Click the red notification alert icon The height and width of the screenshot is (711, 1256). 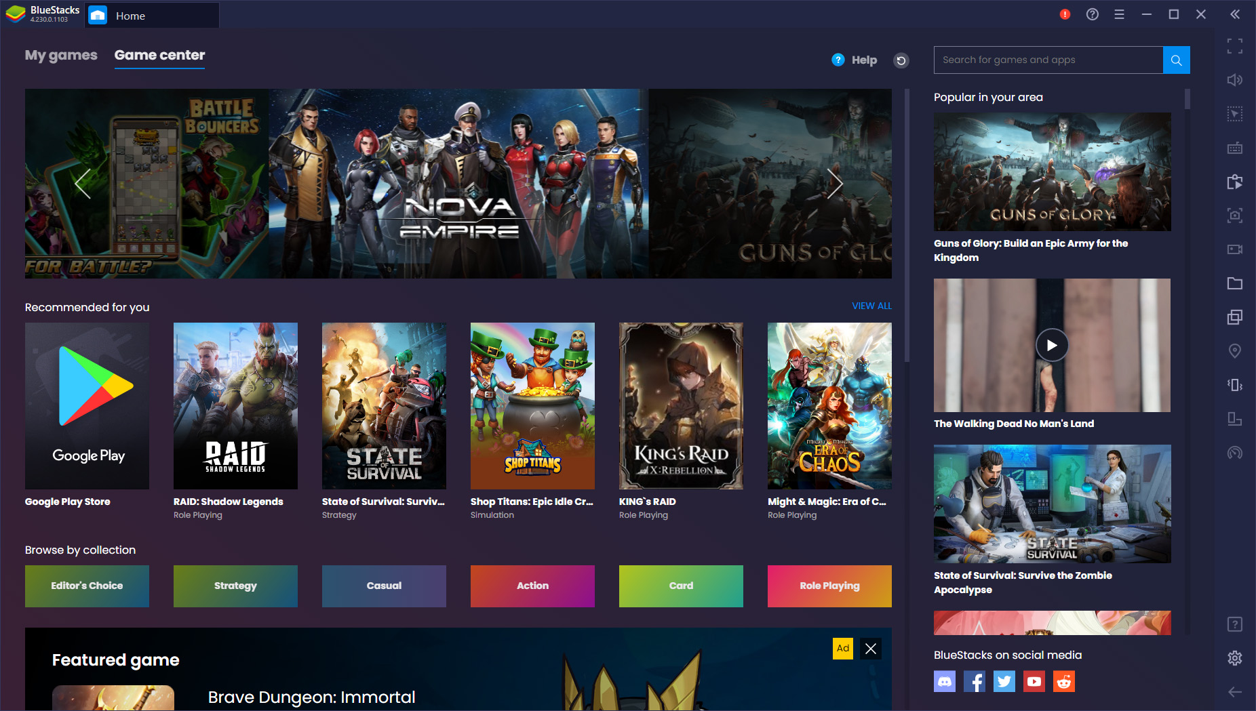point(1065,14)
